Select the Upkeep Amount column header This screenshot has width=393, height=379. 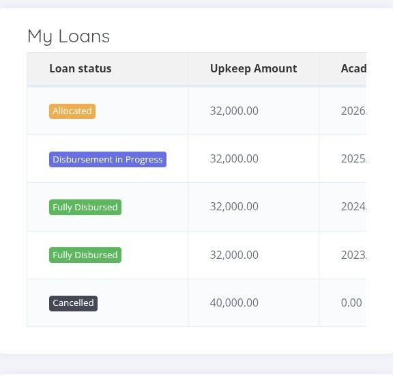pos(253,68)
